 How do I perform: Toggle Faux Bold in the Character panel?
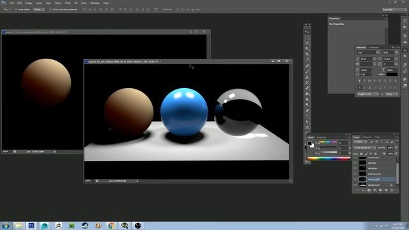click(x=359, y=80)
